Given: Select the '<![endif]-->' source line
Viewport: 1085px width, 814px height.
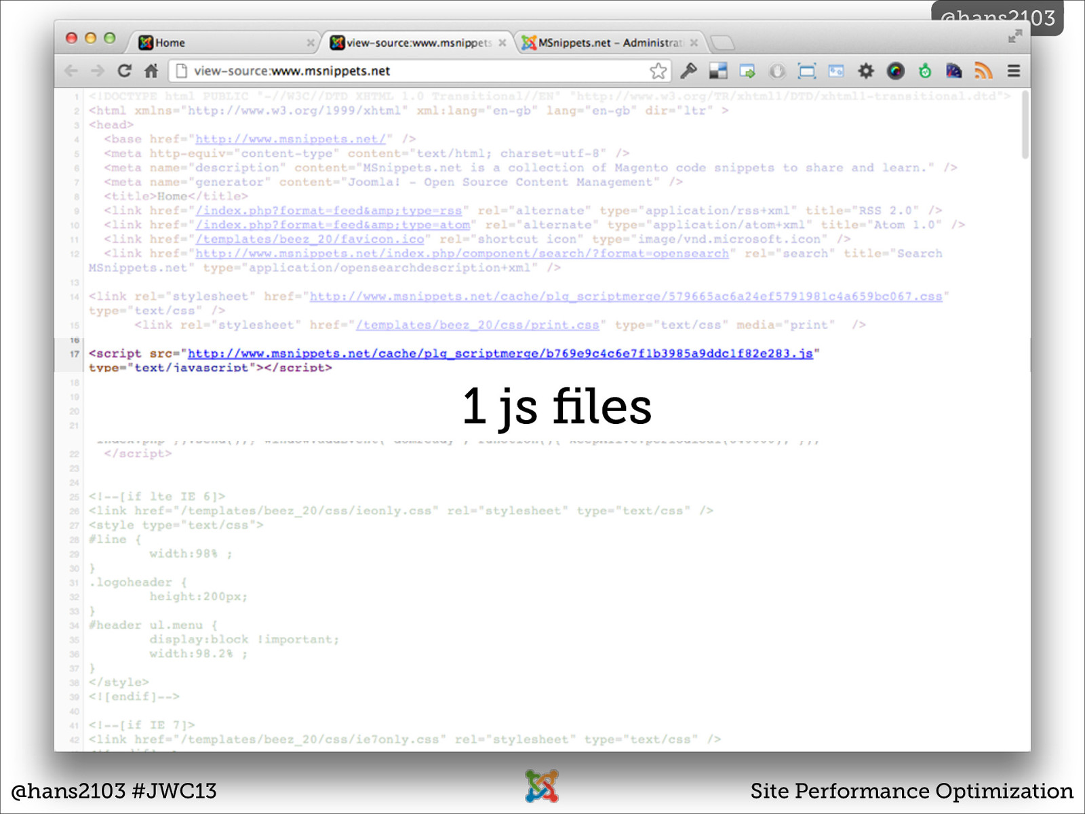Looking at the screenshot, I should point(134,697).
